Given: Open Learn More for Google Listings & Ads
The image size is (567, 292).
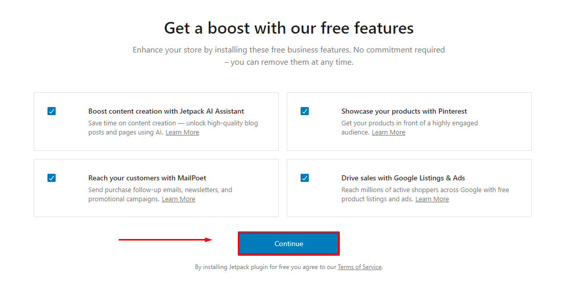Looking at the screenshot, I should click(432, 199).
